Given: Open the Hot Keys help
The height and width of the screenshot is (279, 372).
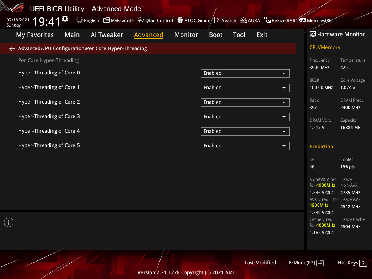Looking at the screenshot, I should (352, 263).
